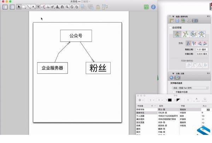Open the strikethrough style dropdown
This screenshot has height=143, width=212.
(x=160, y=100)
